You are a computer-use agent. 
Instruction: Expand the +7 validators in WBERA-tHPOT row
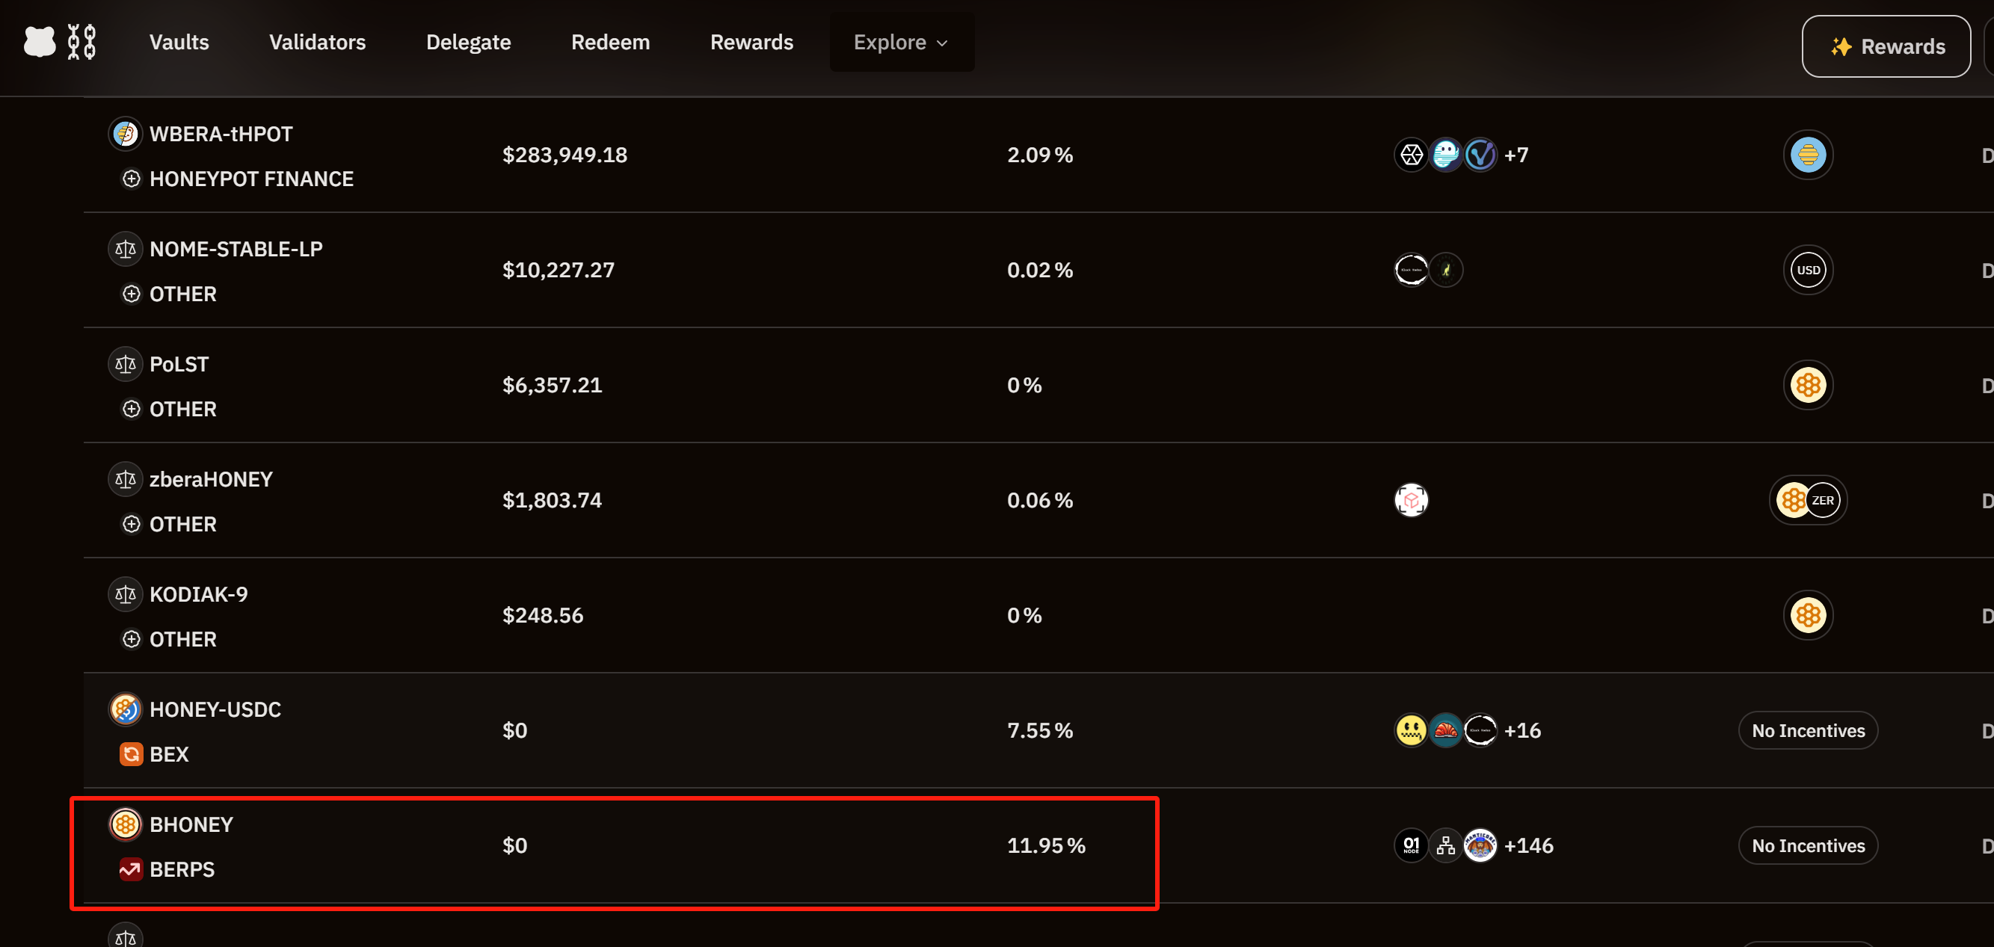pos(1515,155)
